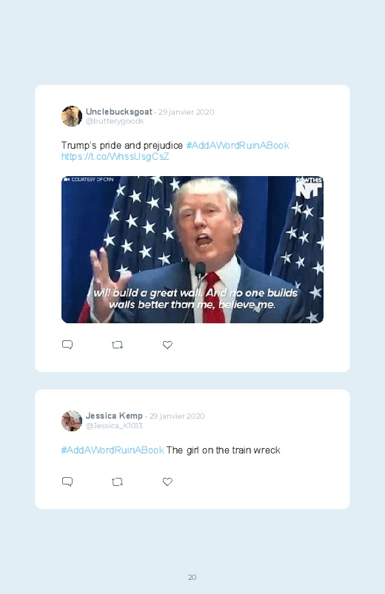385x594 pixels.
Task: Click the @butterygoods handle
Action: 115,121
